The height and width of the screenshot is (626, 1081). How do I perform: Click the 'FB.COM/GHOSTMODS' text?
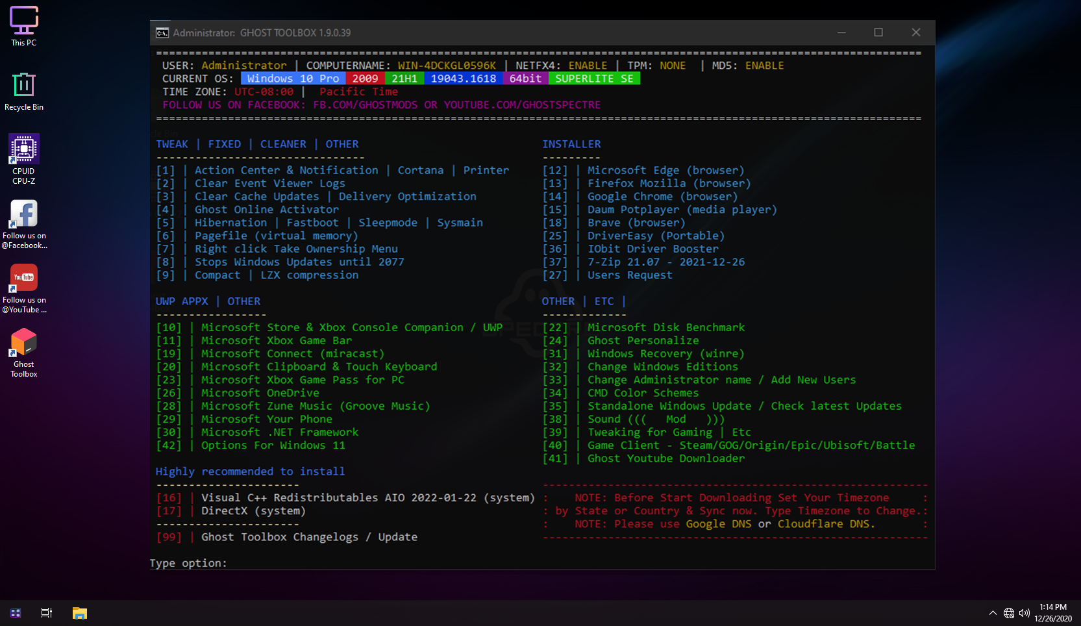(x=365, y=105)
